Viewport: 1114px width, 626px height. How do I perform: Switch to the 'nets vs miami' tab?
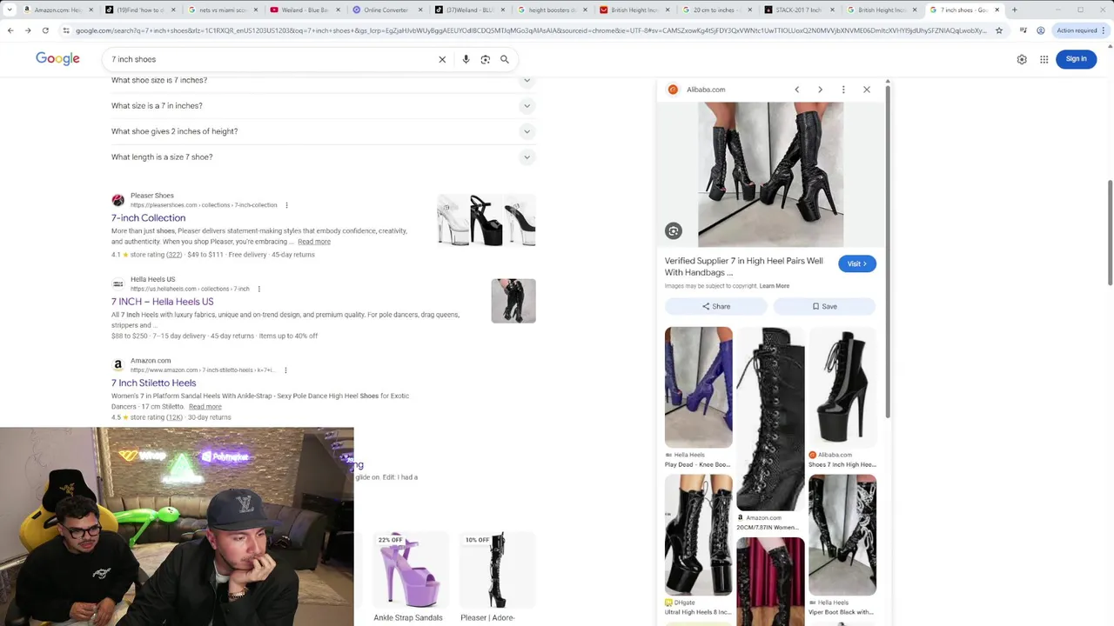[x=222, y=10]
